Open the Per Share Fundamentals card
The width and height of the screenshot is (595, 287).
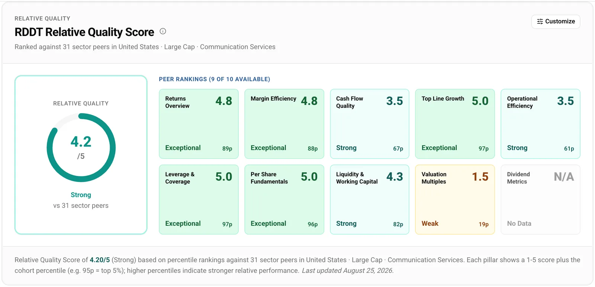(284, 199)
